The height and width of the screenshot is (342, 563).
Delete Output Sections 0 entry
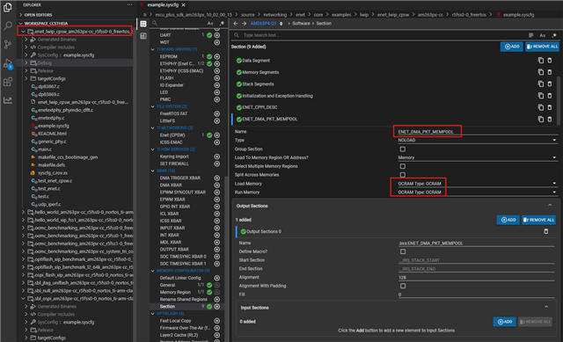click(546, 231)
